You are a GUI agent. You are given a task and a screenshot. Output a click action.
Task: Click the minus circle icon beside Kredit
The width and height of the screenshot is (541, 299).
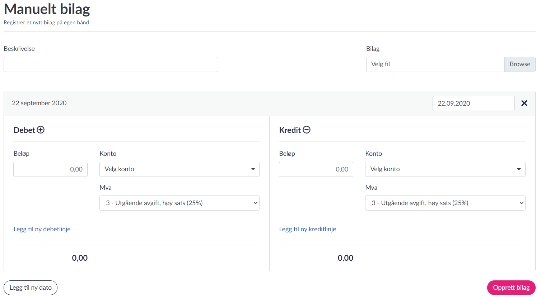pos(307,130)
